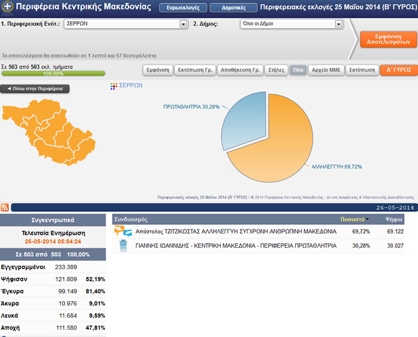Click the Tzitzikostas party logo icon
418x337 pixels.
coord(122,231)
